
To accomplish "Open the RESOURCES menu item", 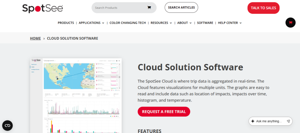I will [159, 23].
